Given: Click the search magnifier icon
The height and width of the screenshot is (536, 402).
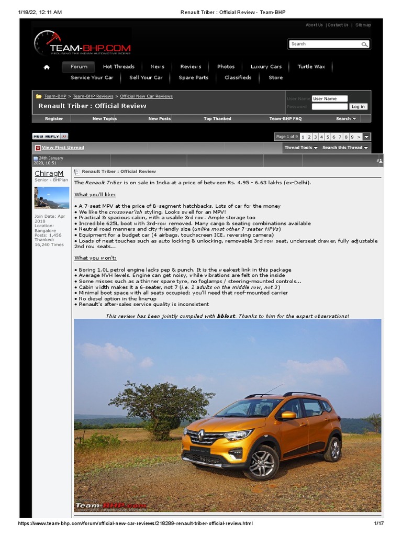Looking at the screenshot, I should click(x=364, y=44).
